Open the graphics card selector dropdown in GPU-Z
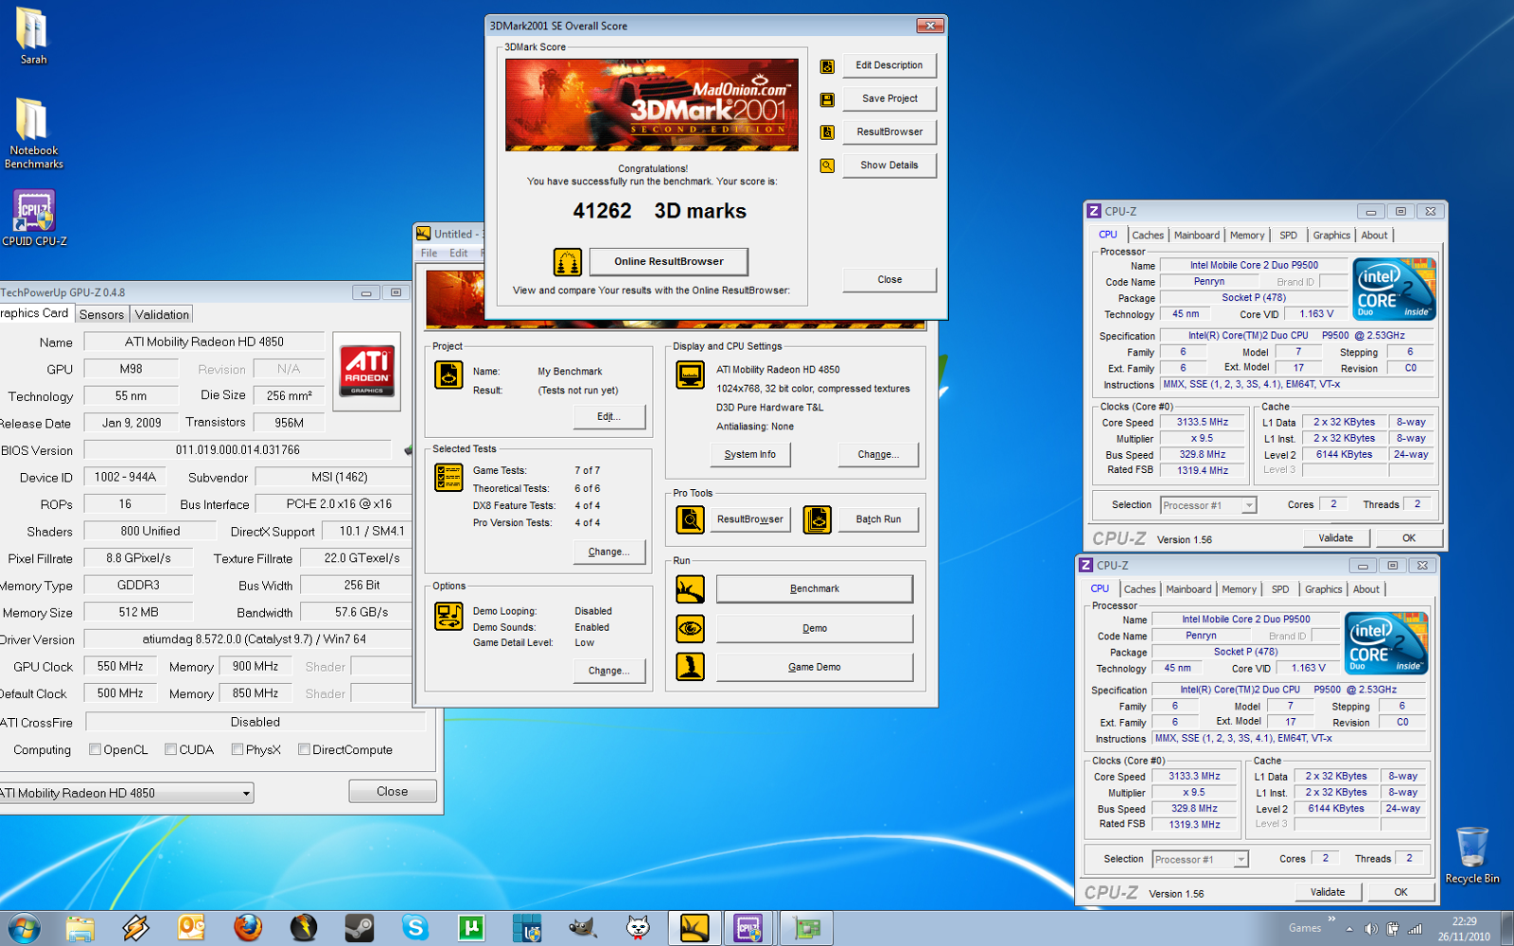 [125, 793]
